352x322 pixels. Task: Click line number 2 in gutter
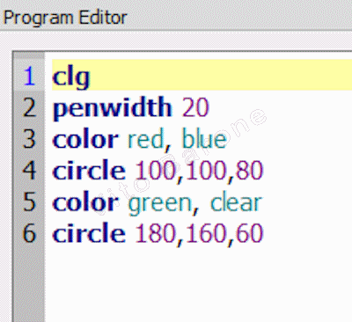coord(29,107)
